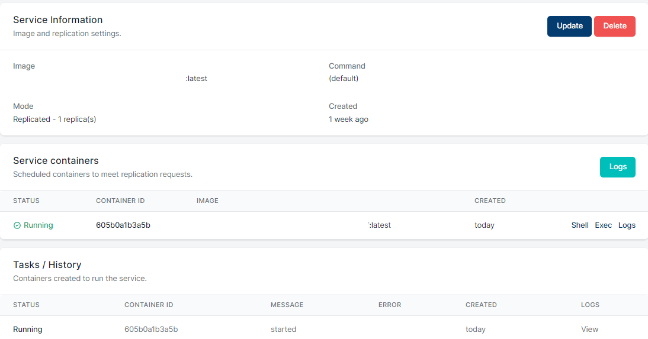Screen dimensions: 648x339
Task: Click the Running status check icon
Action: (x=17, y=225)
